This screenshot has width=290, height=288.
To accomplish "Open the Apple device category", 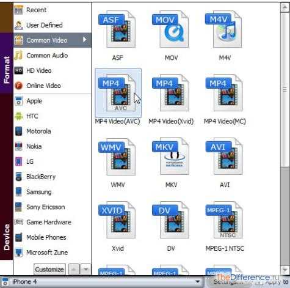I will click(53, 101).
